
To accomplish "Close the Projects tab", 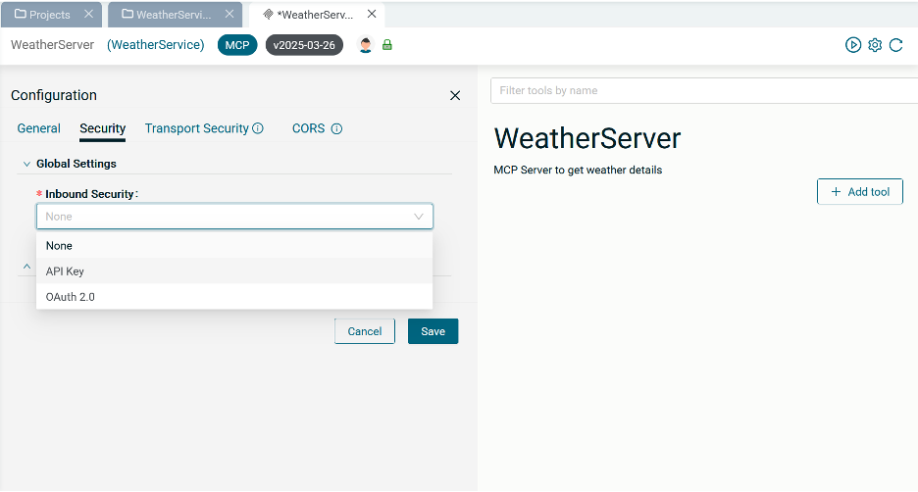I will pyautogui.click(x=88, y=15).
